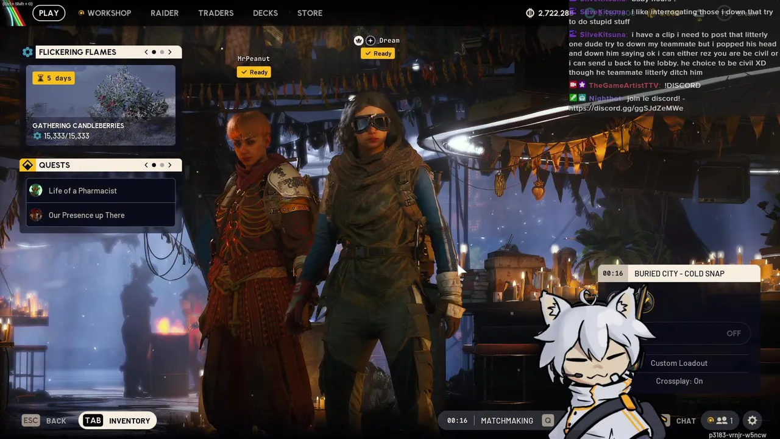
Task: Click the 2.722.28 currency balance
Action: pos(553,13)
